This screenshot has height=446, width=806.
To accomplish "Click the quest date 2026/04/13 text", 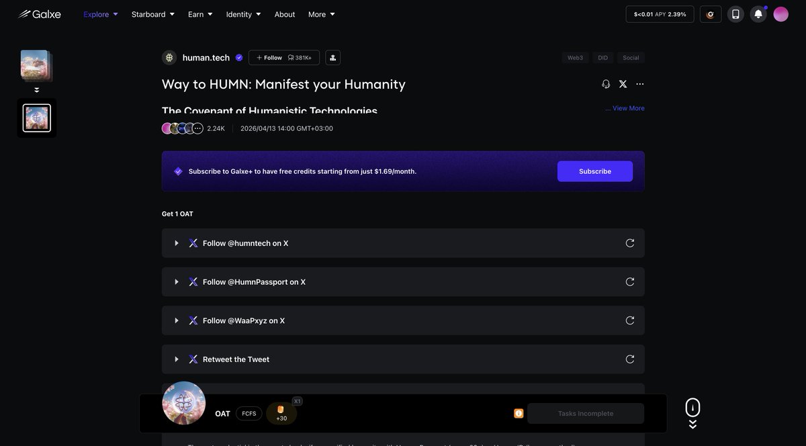I will [287, 128].
